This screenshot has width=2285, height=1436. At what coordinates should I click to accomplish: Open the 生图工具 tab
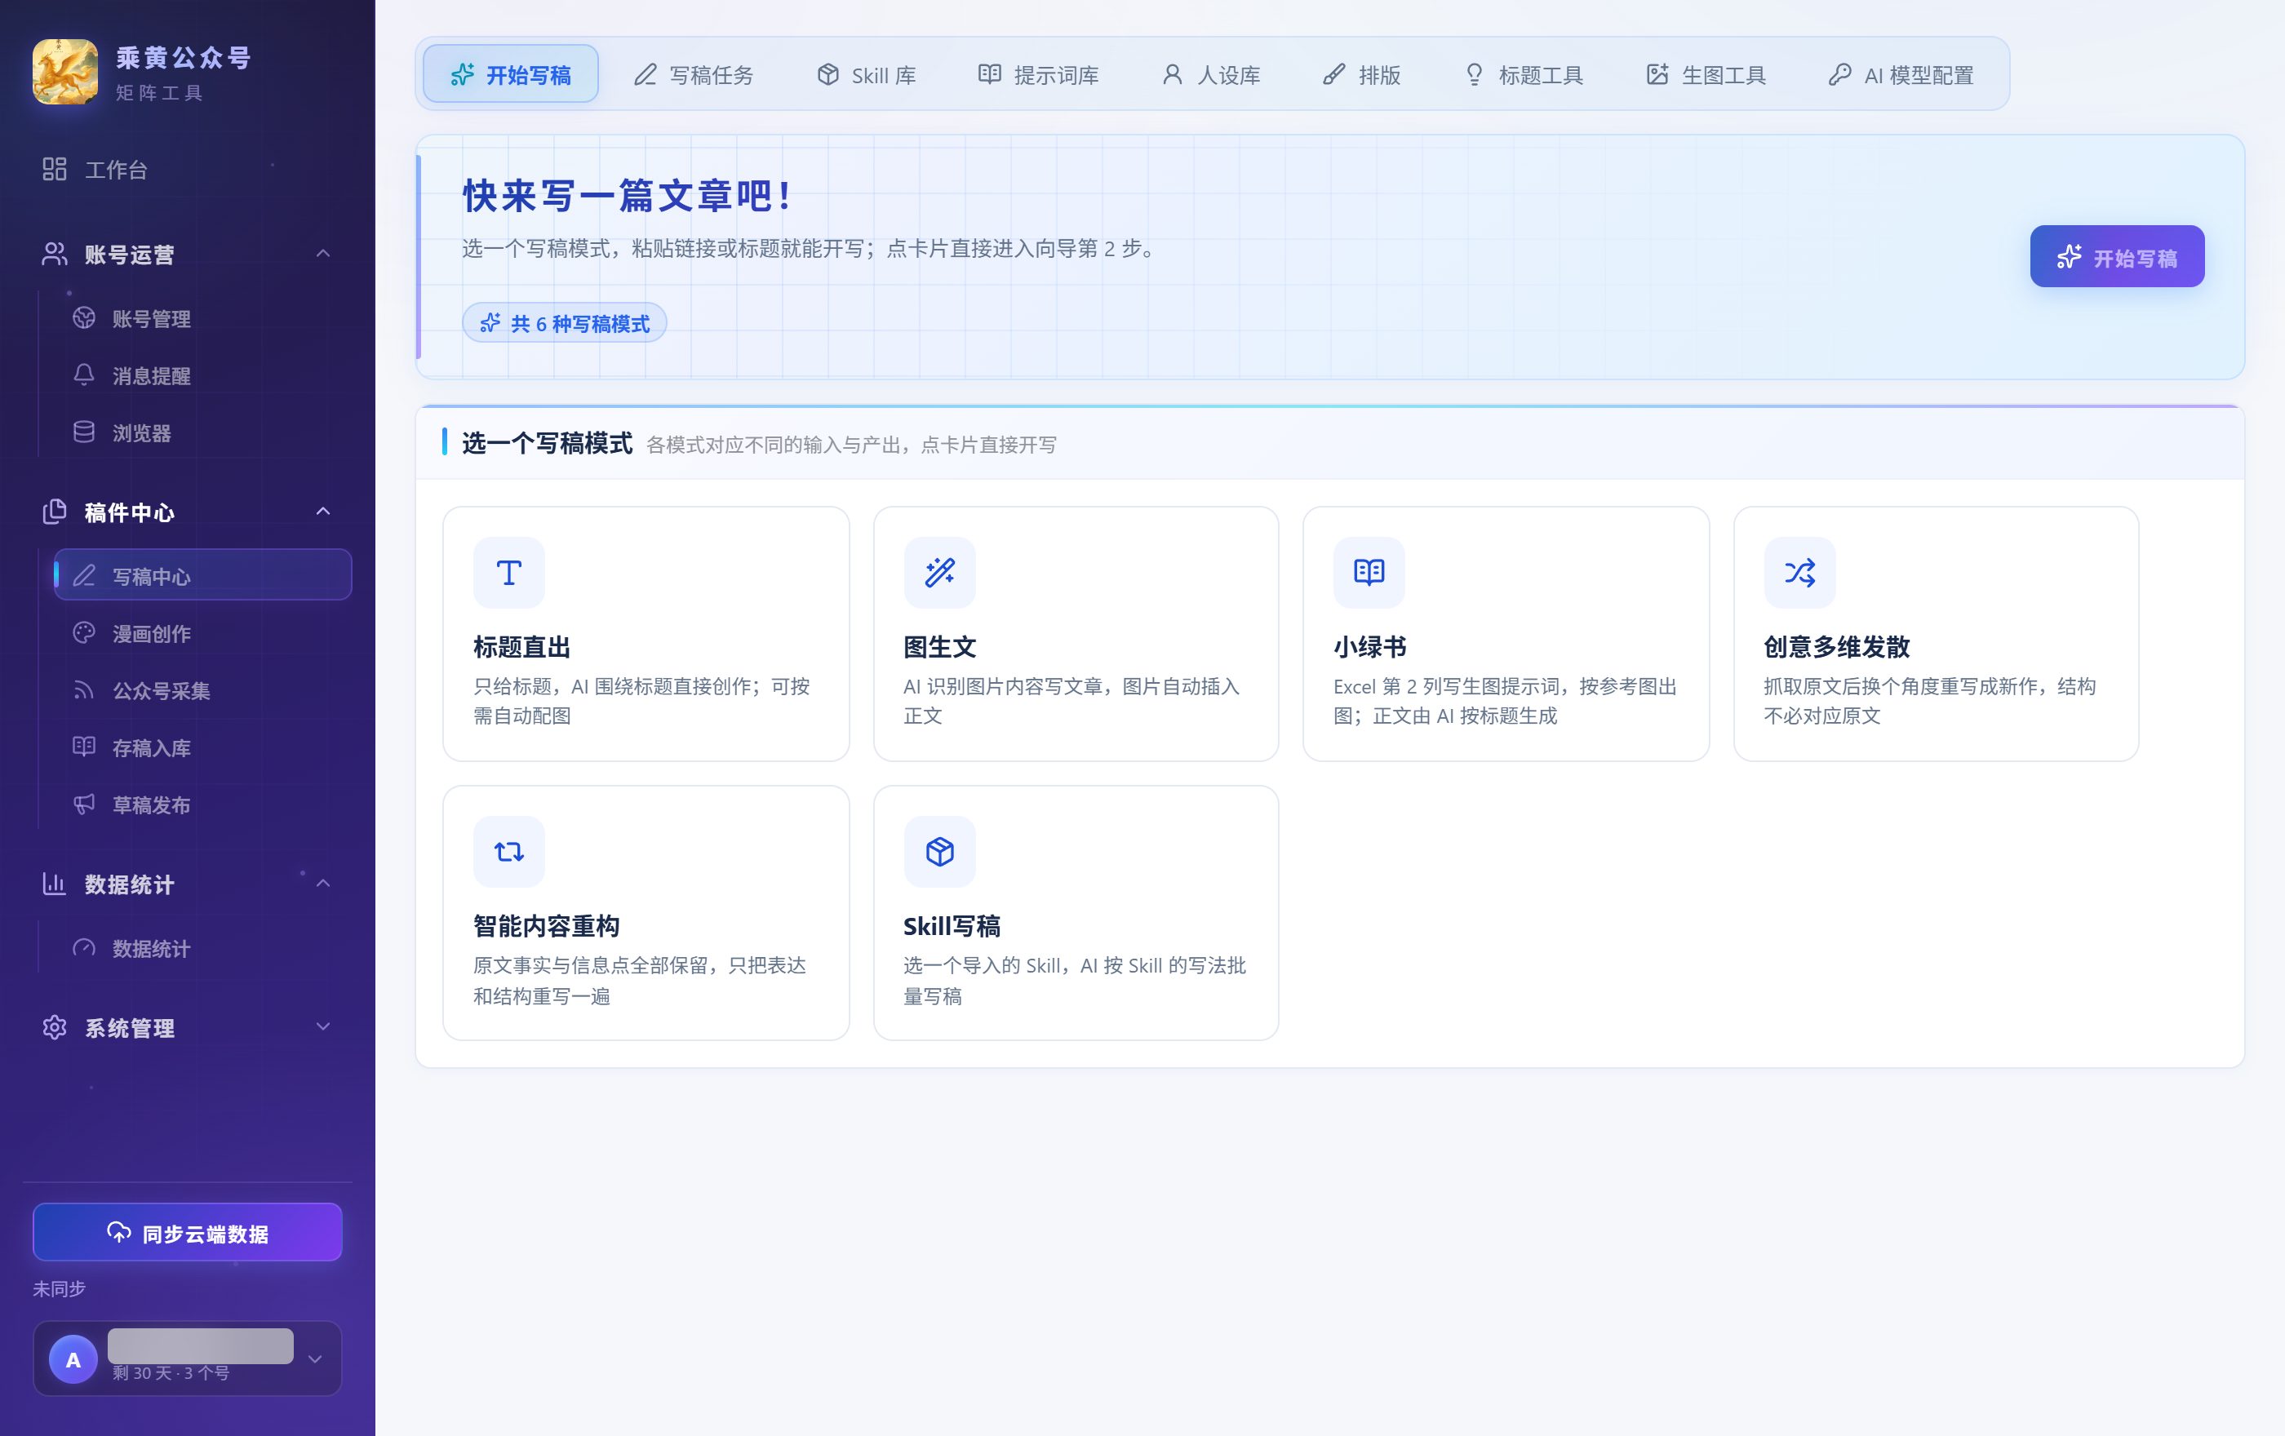[1706, 74]
